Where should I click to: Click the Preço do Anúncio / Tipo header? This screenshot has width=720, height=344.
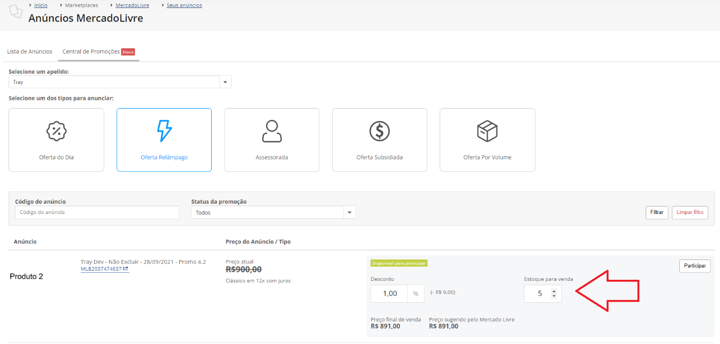[258, 242]
